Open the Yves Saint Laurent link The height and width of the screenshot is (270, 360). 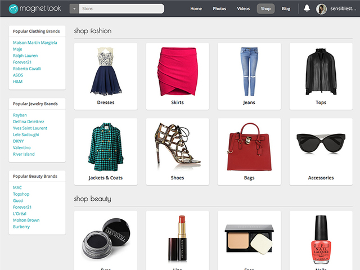(x=30, y=128)
